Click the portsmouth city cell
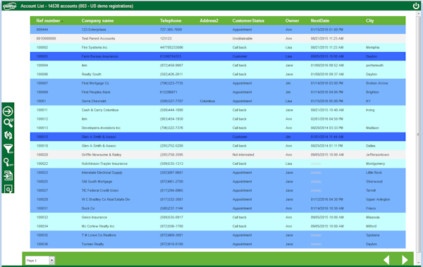Image resolution: width=423 pixels, height=267 pixels. [374, 66]
